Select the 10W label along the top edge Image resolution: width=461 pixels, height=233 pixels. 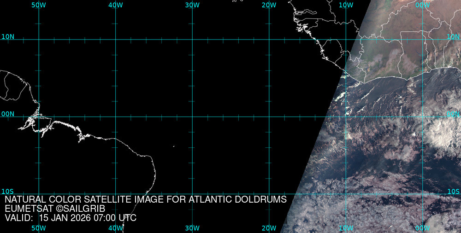point(346,5)
